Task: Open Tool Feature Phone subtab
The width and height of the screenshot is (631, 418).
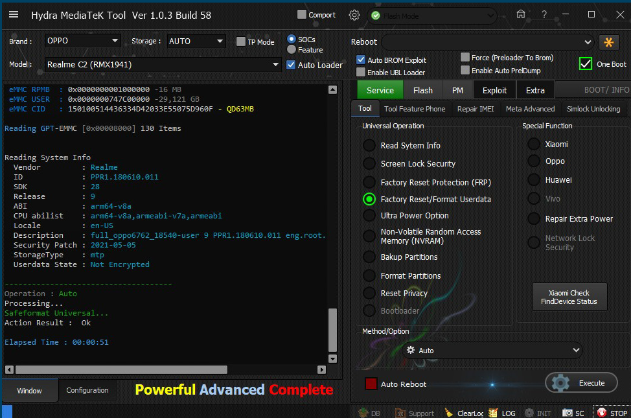Action: tap(415, 109)
